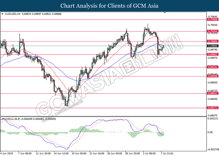The image size is (219, 156).
Task: Click the 0.68075 price axis value
Action: pos(213,115)
